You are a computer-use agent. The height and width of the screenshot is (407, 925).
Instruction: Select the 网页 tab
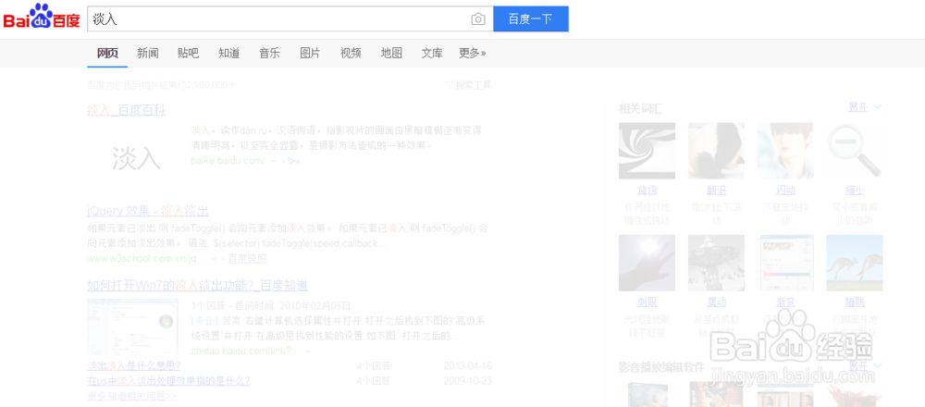point(108,53)
